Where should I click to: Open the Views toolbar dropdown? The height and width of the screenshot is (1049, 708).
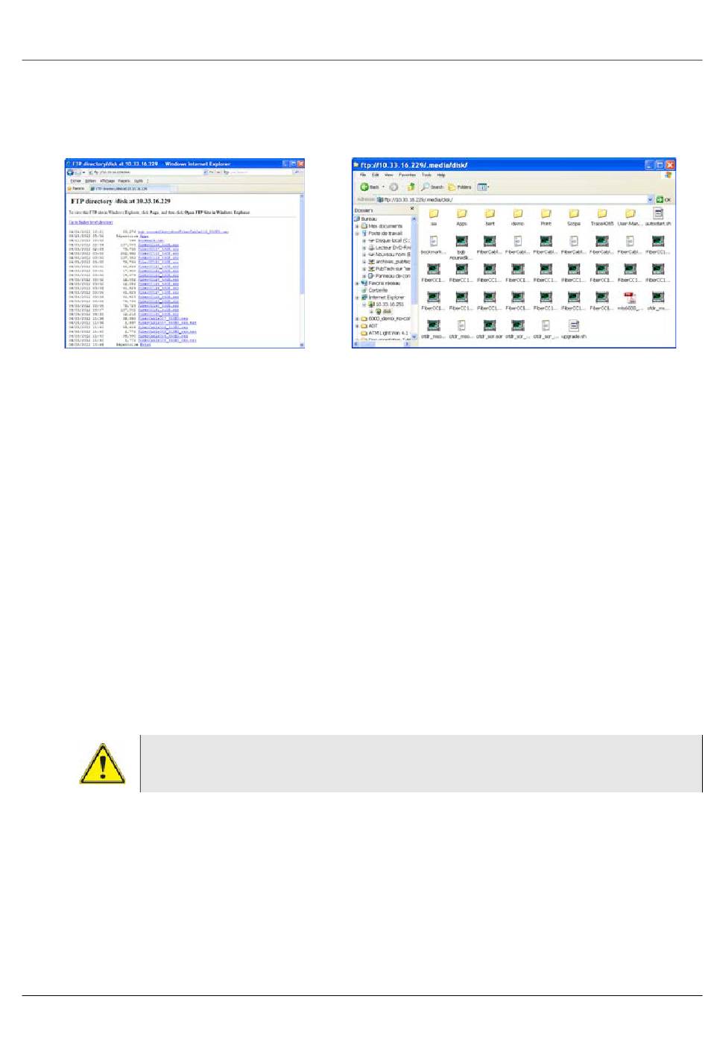coord(483,187)
